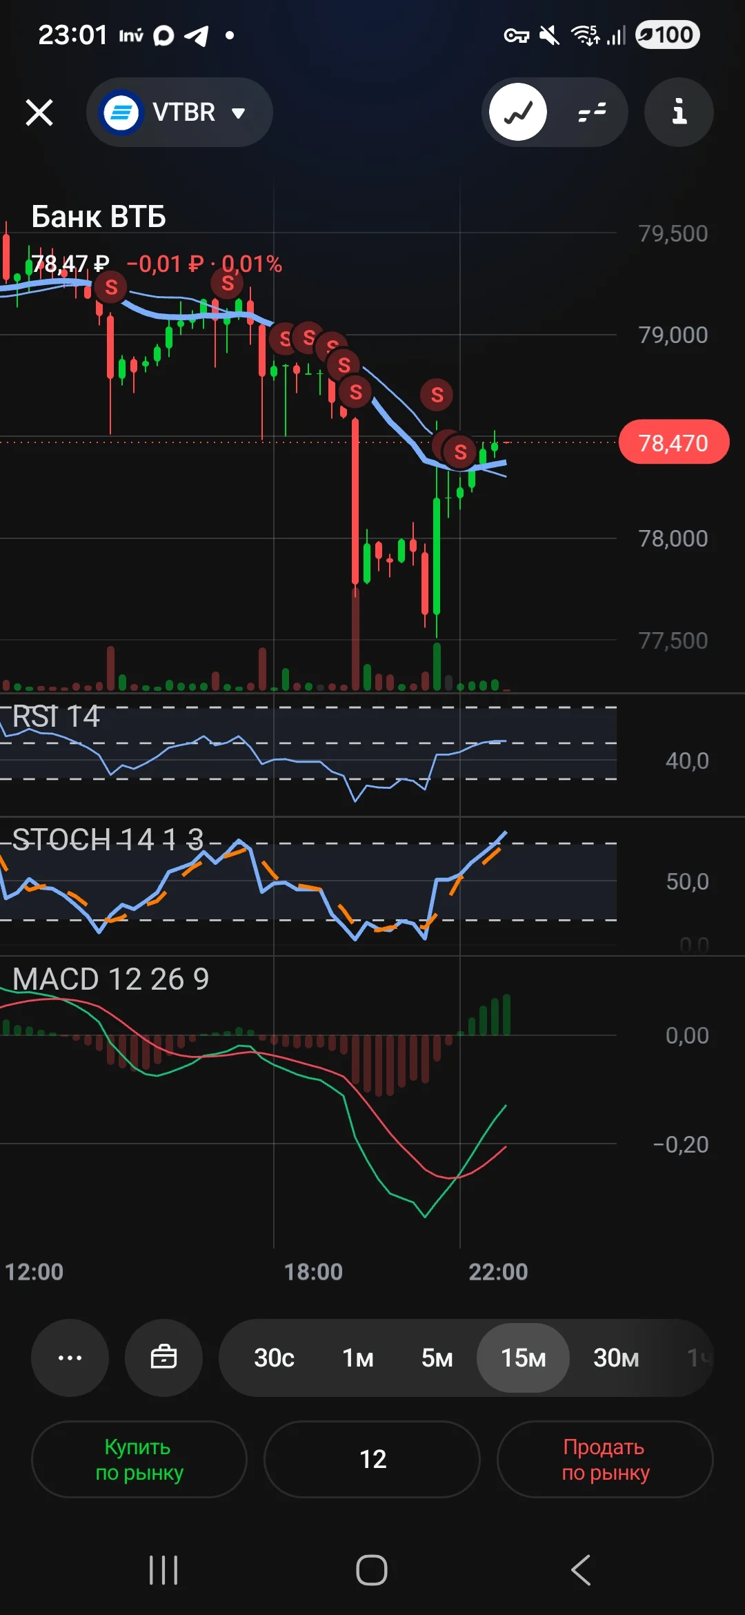The height and width of the screenshot is (1615, 745).
Task: Tap the 79,500 price axis label
Action: (673, 233)
